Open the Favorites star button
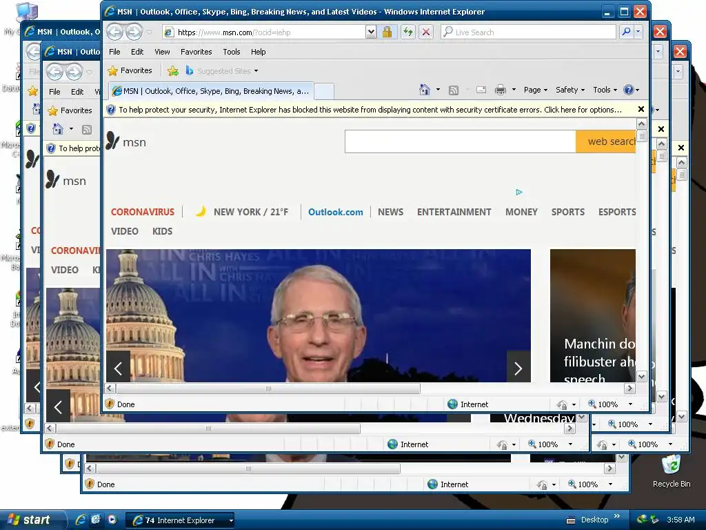Image resolution: width=706 pixels, height=530 pixels. (x=130, y=71)
